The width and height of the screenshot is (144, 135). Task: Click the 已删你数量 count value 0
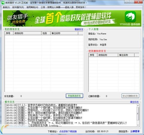point(106,96)
